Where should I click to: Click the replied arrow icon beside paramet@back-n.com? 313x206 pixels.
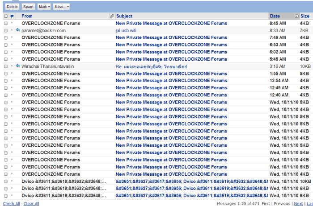tap(17, 30)
